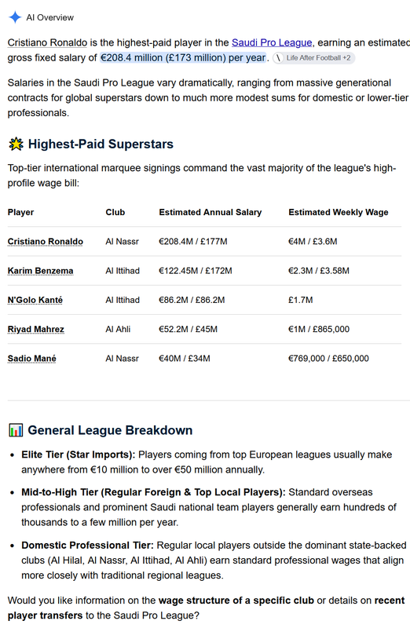This screenshot has height=628, width=410.
Task: Click the Cristiano Ronaldo link in intro
Action: (x=47, y=43)
